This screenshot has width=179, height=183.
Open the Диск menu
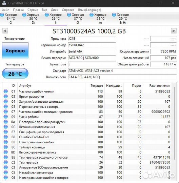point(55,10)
